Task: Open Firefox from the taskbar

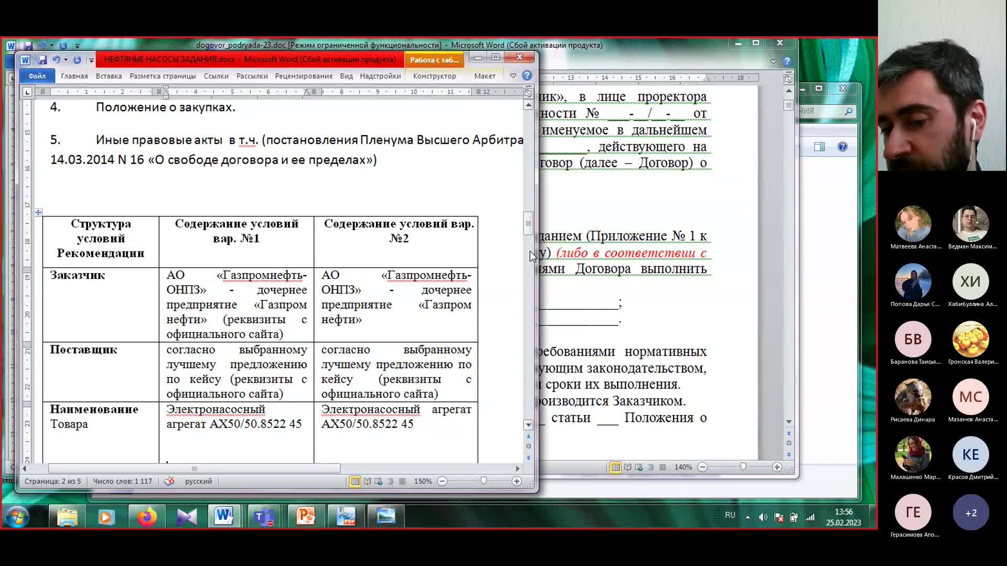Action: pyautogui.click(x=147, y=517)
